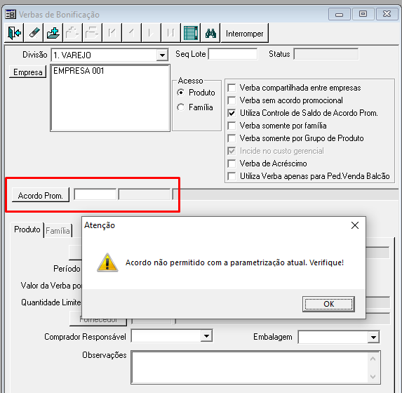Select EMPRESA 001 in the company list

(79, 71)
